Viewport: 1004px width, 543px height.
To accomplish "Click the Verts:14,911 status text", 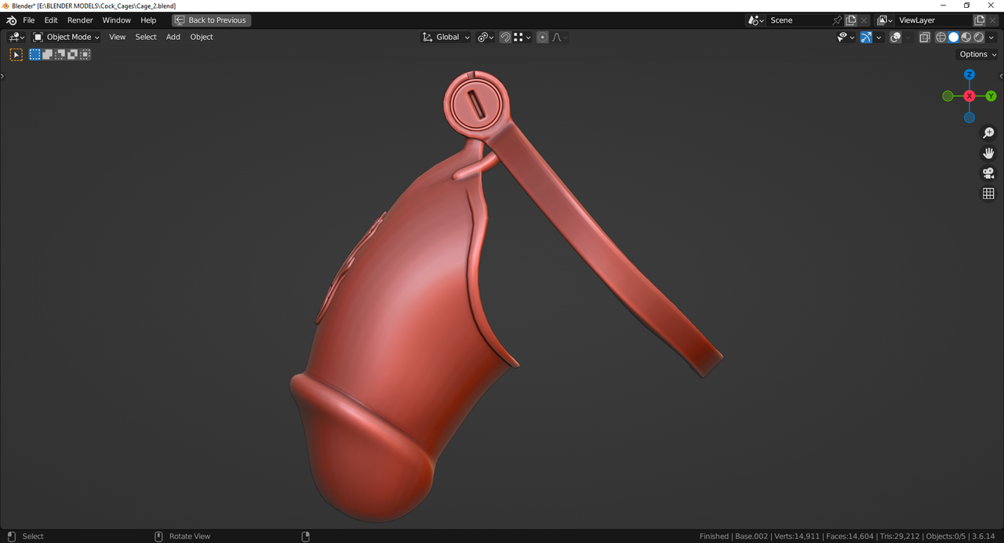I will pos(797,536).
